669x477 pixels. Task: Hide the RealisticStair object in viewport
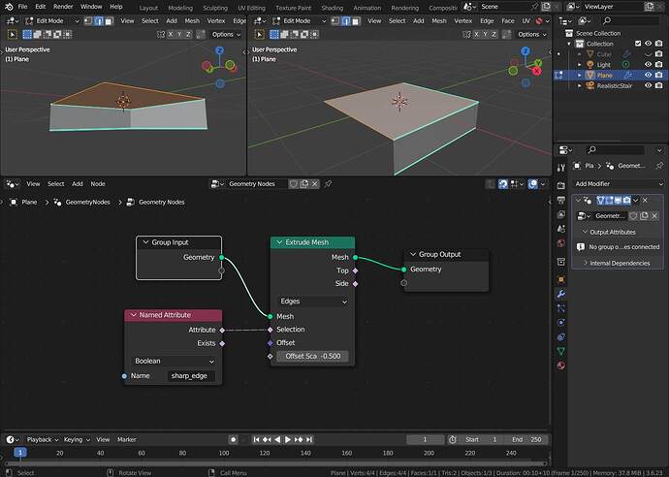click(x=648, y=85)
